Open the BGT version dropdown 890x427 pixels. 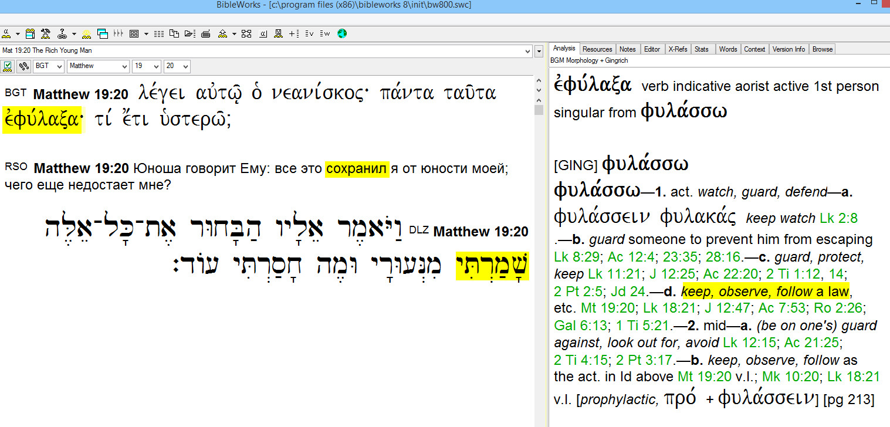click(x=49, y=66)
